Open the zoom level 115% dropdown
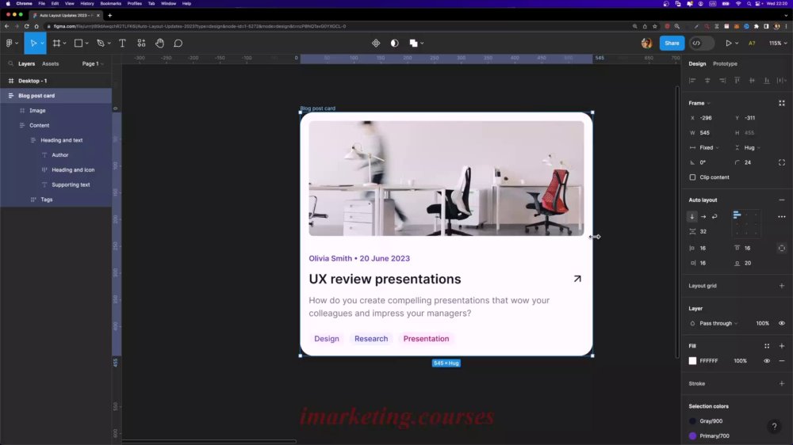This screenshot has height=445, width=793. [778, 44]
